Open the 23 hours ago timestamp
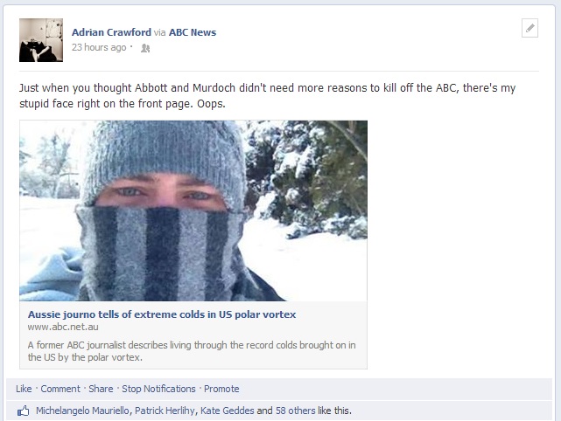This screenshot has width=561, height=421. (x=99, y=47)
